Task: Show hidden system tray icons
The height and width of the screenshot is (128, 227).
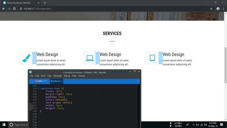Action: (193, 125)
